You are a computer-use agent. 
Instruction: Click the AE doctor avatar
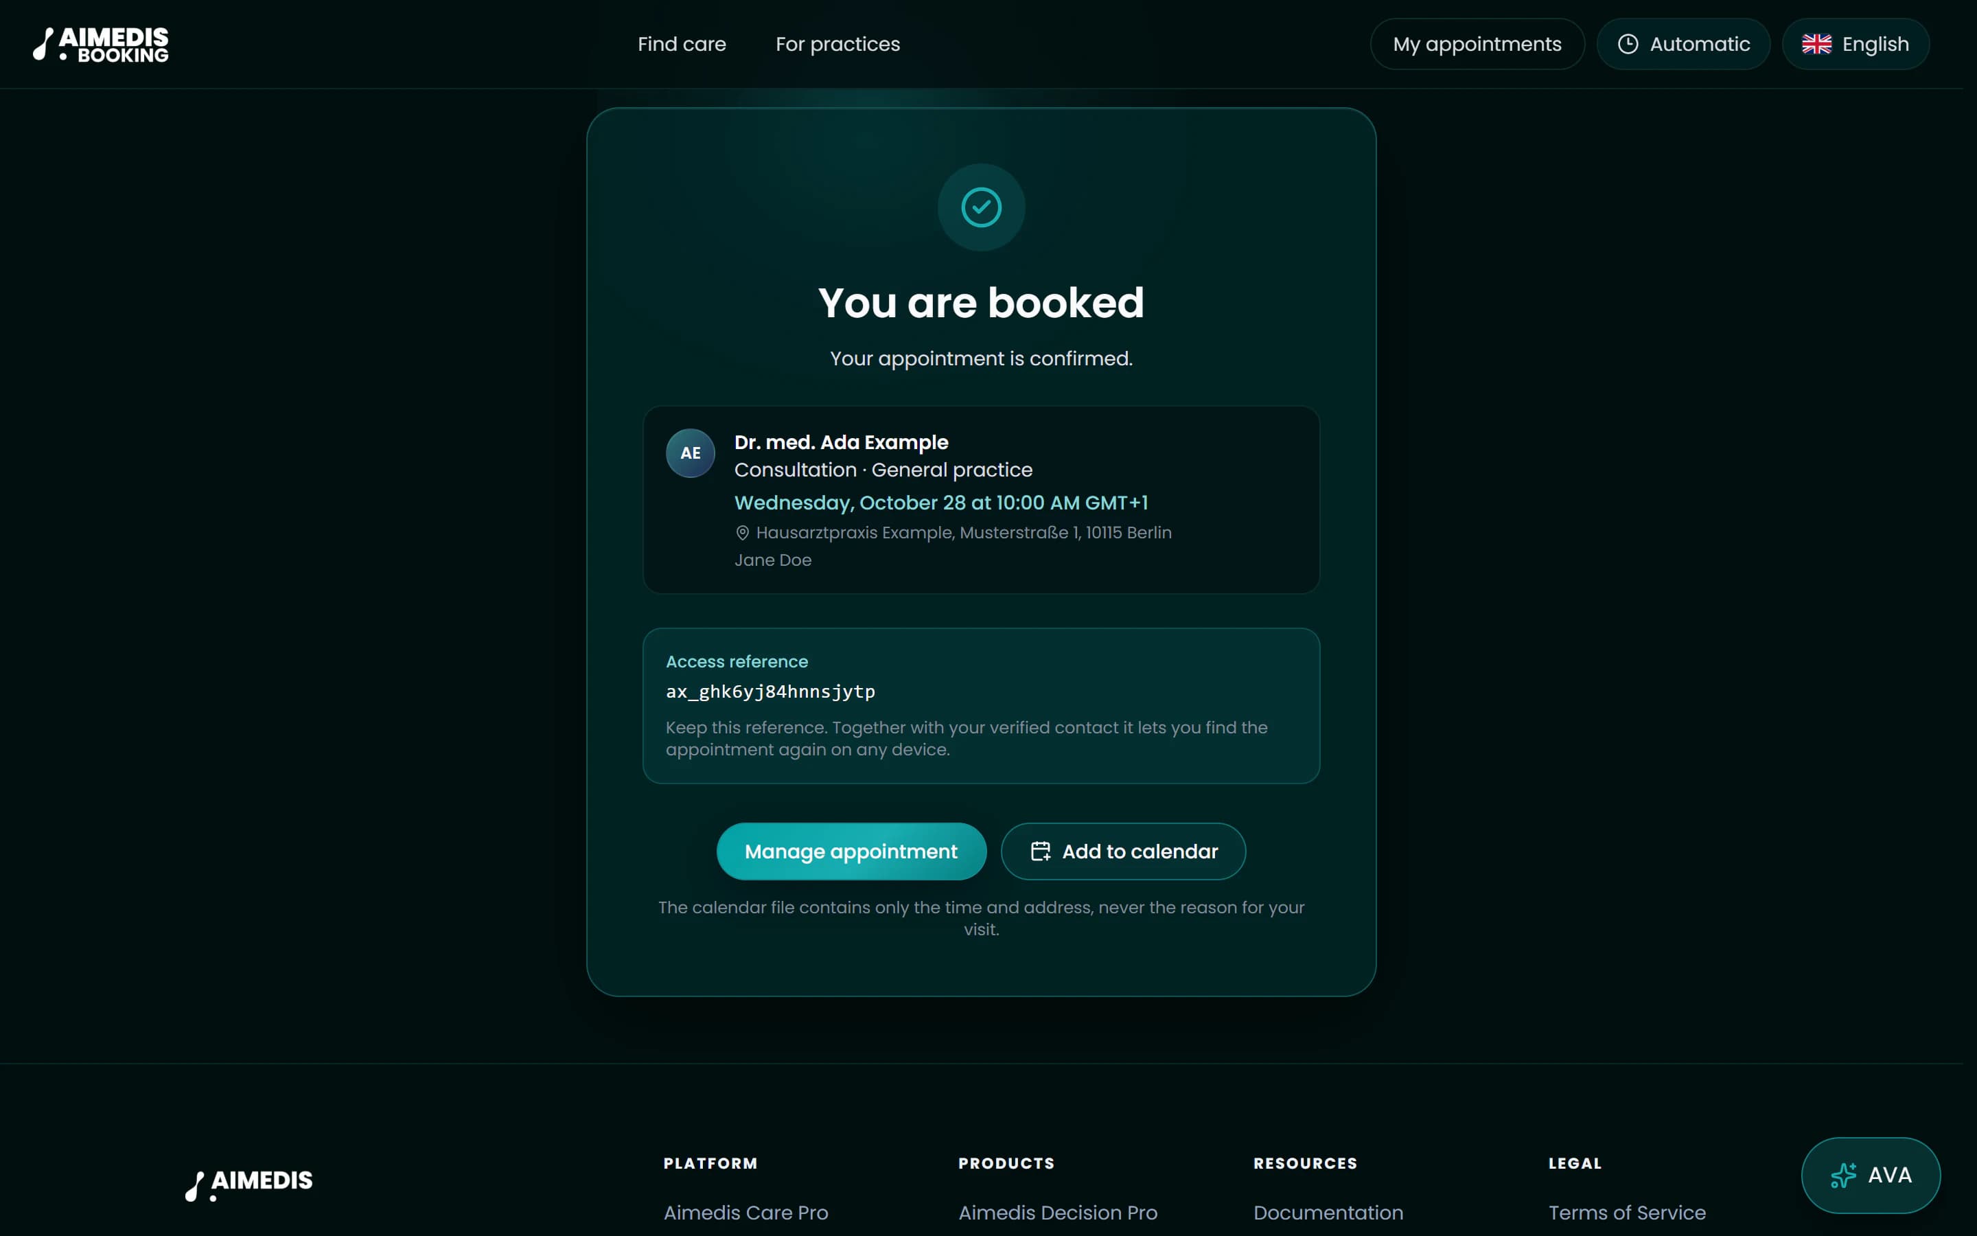coord(691,453)
